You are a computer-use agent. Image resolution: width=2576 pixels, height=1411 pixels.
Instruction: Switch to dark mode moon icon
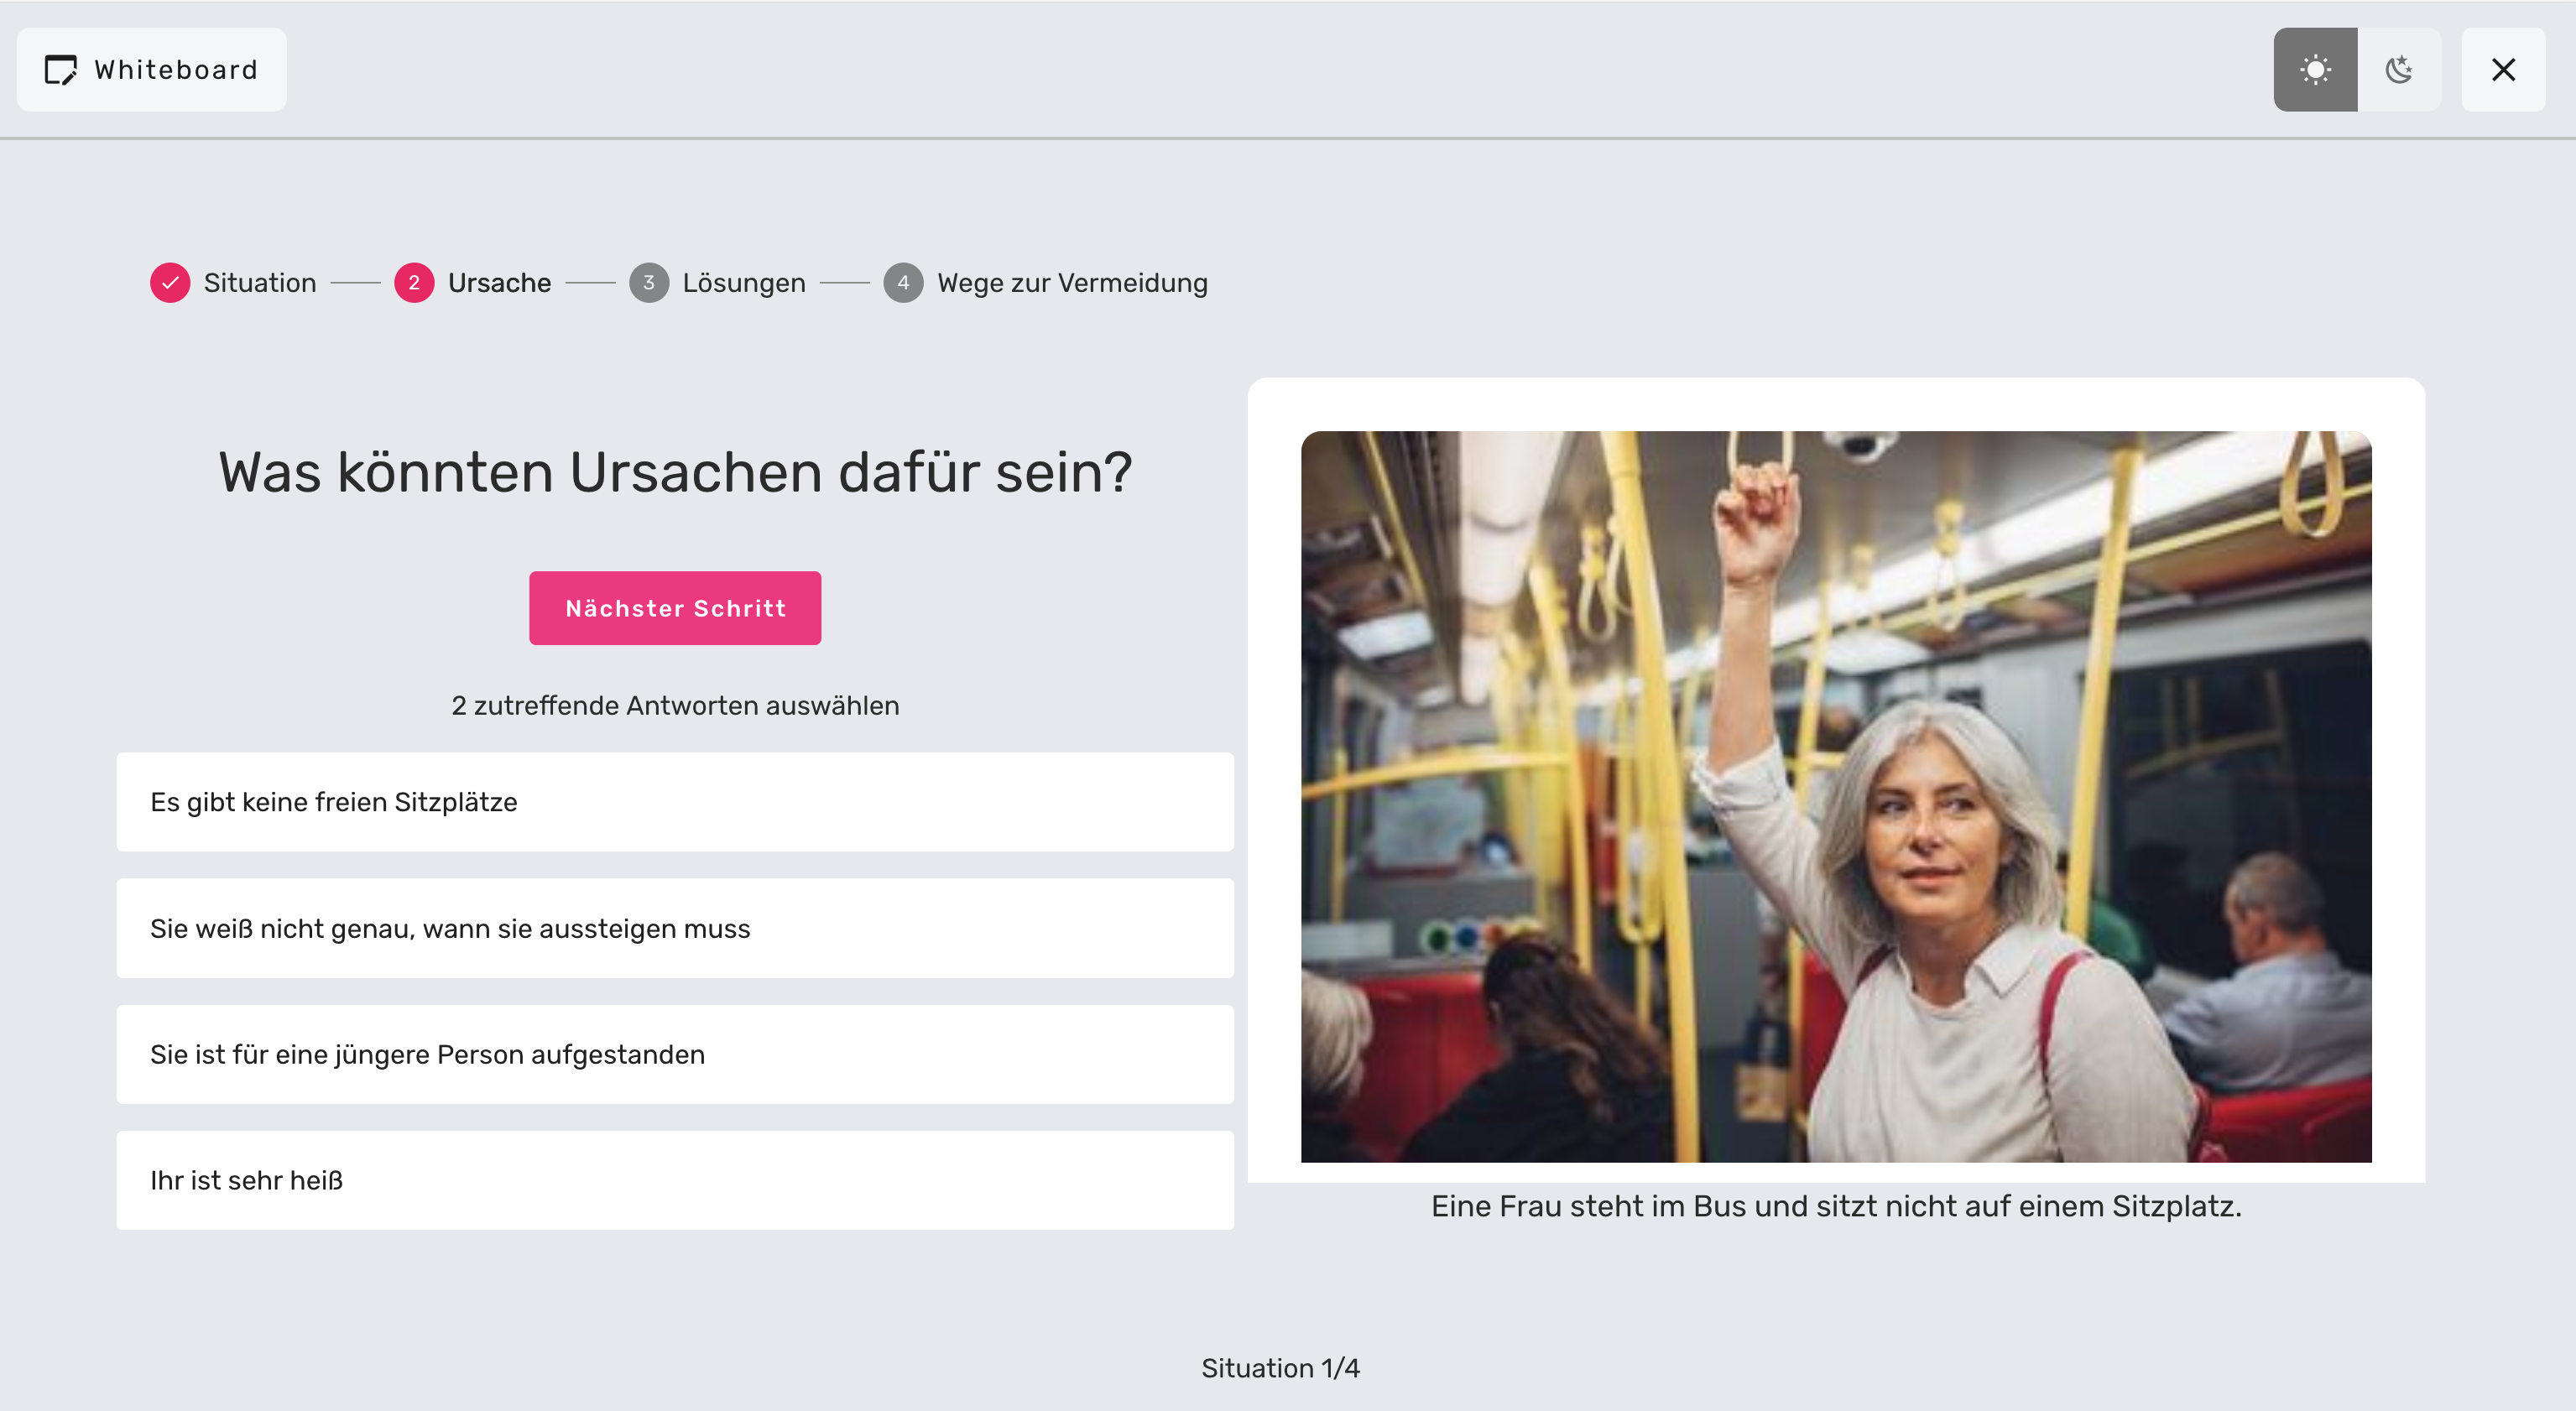(x=2398, y=70)
